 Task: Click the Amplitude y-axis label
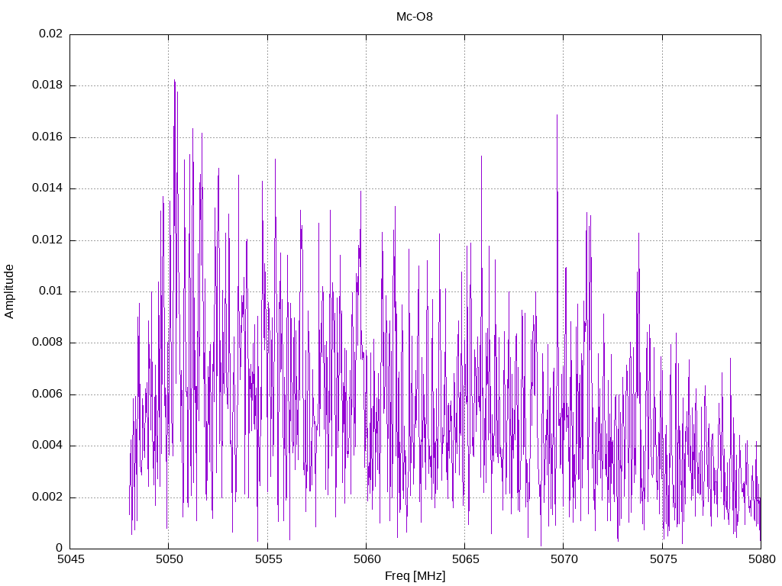click(9, 291)
